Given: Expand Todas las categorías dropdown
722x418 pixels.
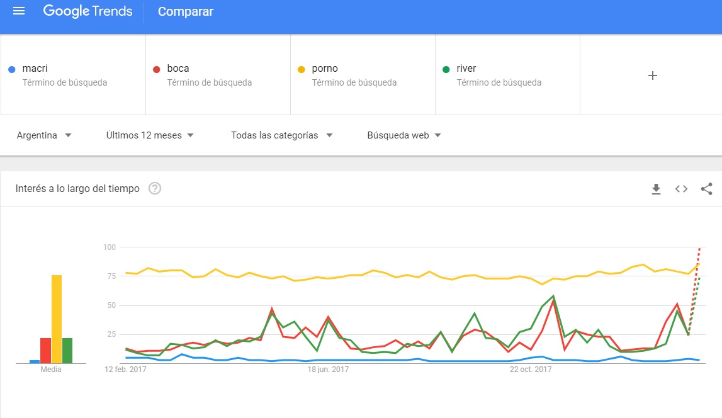Looking at the screenshot, I should [282, 135].
